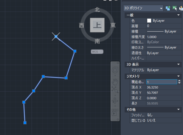Select the Pan hand tool
This screenshot has height=135, width=183.
coord(115,82)
